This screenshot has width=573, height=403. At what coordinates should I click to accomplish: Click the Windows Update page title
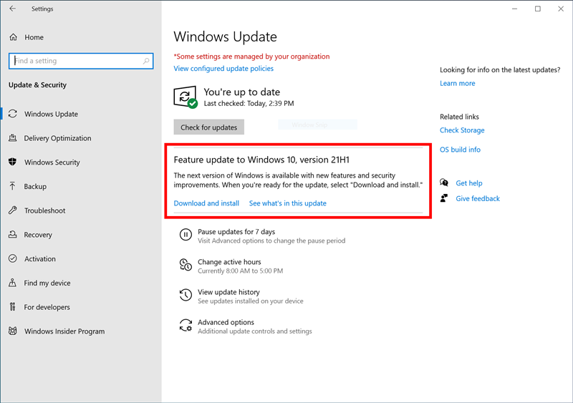(225, 37)
